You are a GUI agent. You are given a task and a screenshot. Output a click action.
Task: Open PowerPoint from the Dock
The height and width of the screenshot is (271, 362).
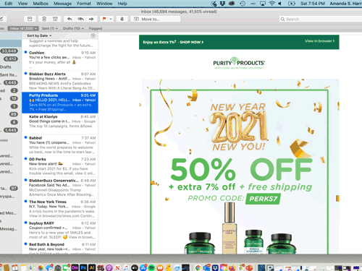[249, 267]
